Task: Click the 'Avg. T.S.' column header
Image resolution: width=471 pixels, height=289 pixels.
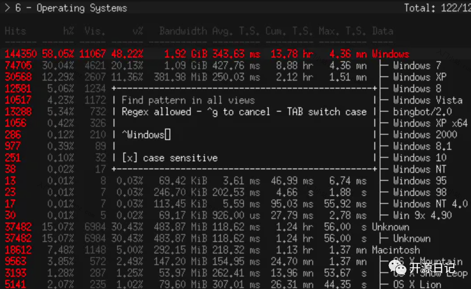Action: point(236,31)
